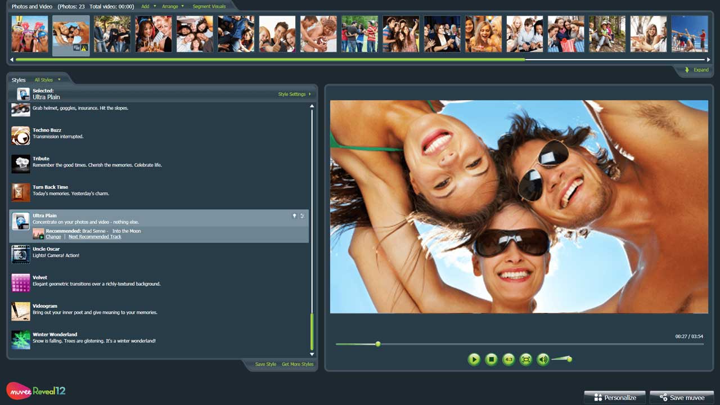720x405 pixels.
Task: Stop the preview playback
Action: 491,359
